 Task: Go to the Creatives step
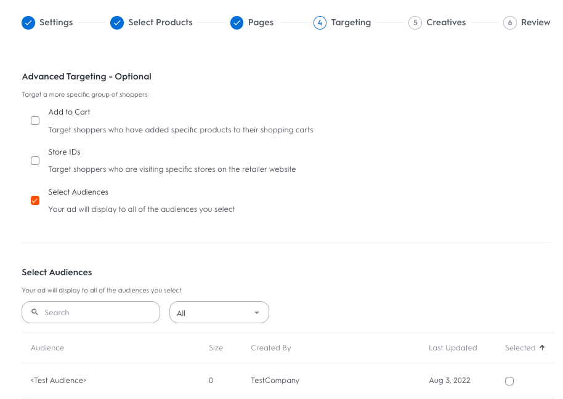pyautogui.click(x=446, y=23)
